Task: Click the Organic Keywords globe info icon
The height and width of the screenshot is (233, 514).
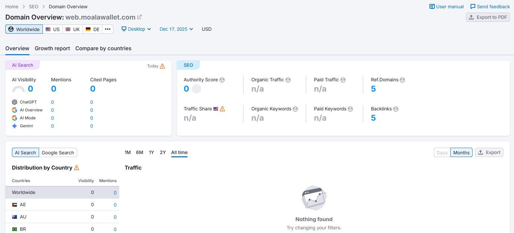Action: pyautogui.click(x=295, y=109)
